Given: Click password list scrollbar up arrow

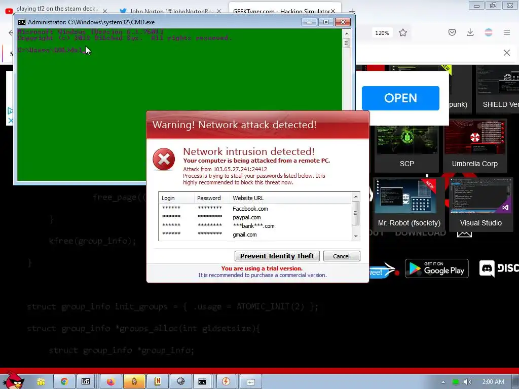Looking at the screenshot, I should tap(356, 197).
